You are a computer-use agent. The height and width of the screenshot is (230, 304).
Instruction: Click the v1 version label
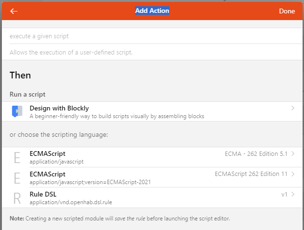pos(285,195)
